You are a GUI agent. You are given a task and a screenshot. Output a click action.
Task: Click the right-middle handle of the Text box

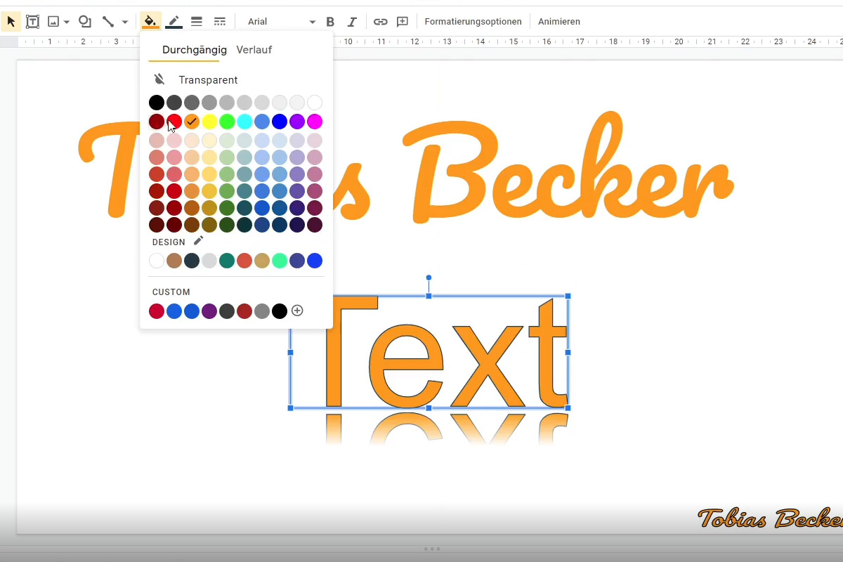pos(568,352)
